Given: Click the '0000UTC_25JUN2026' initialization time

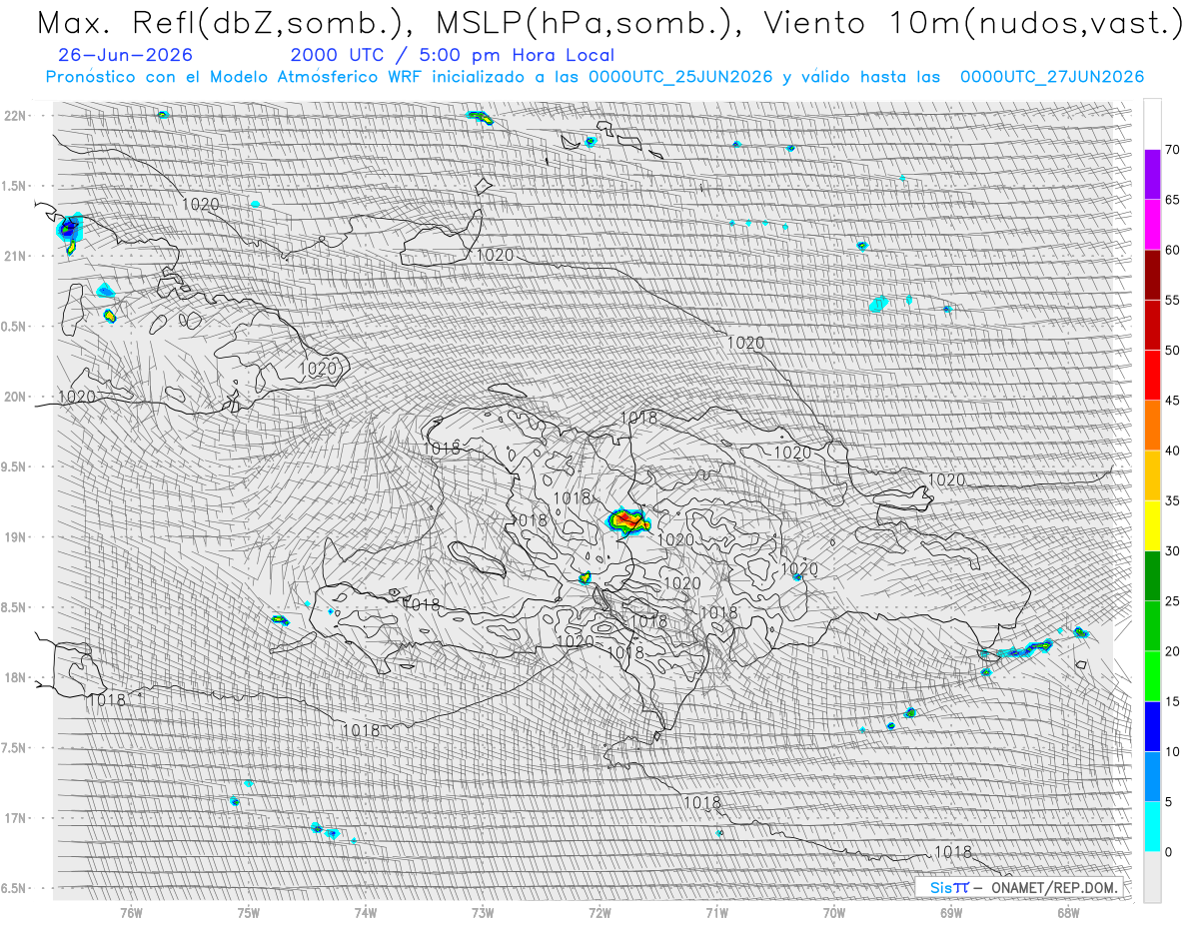Looking at the screenshot, I should tap(680, 77).
